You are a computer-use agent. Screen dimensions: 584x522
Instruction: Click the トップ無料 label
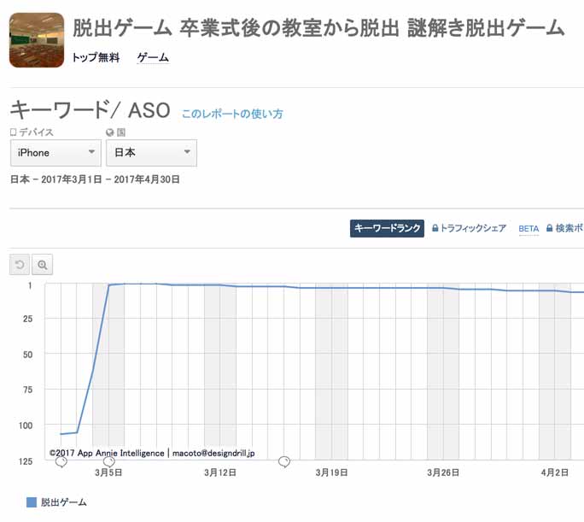96,58
